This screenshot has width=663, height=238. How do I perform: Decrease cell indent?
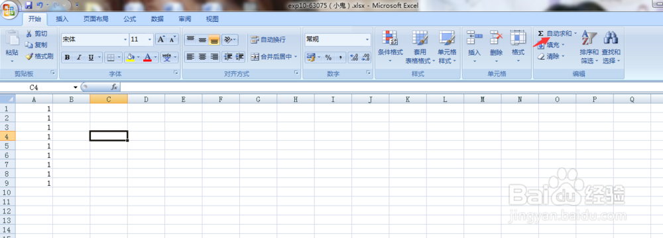(x=228, y=56)
